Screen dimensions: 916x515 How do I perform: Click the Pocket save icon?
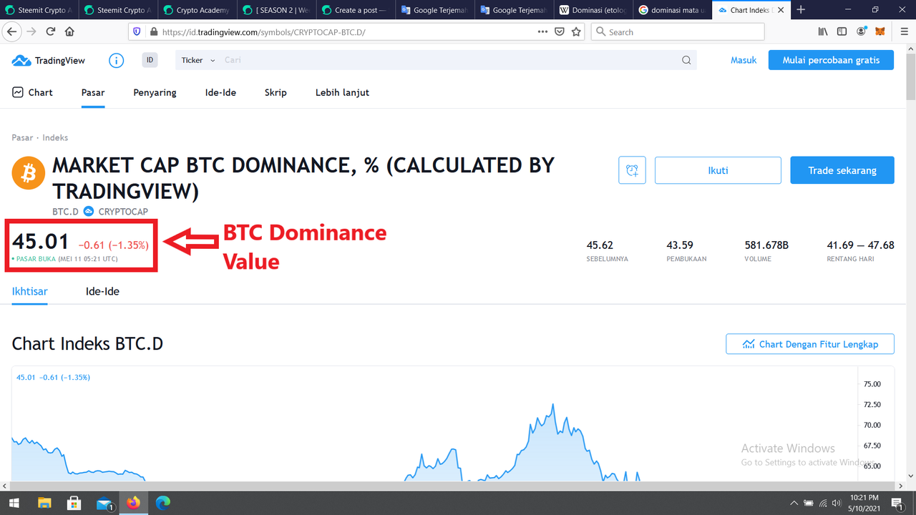pos(560,31)
